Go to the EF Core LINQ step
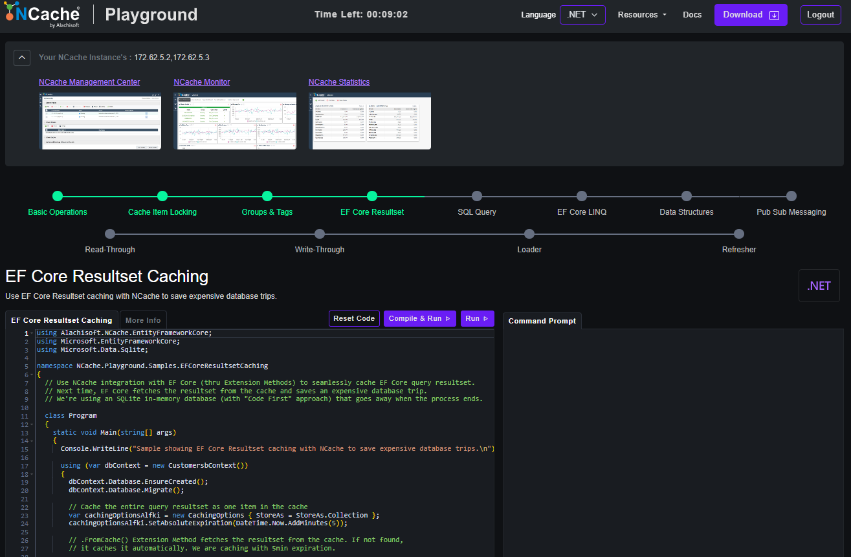This screenshot has height=557, width=851. (x=582, y=196)
